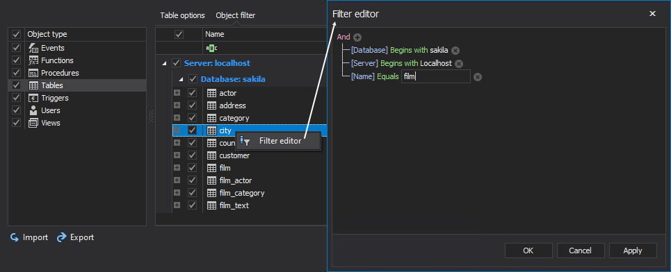Click the actor table icon
The width and height of the screenshot is (671, 272).
tap(211, 93)
